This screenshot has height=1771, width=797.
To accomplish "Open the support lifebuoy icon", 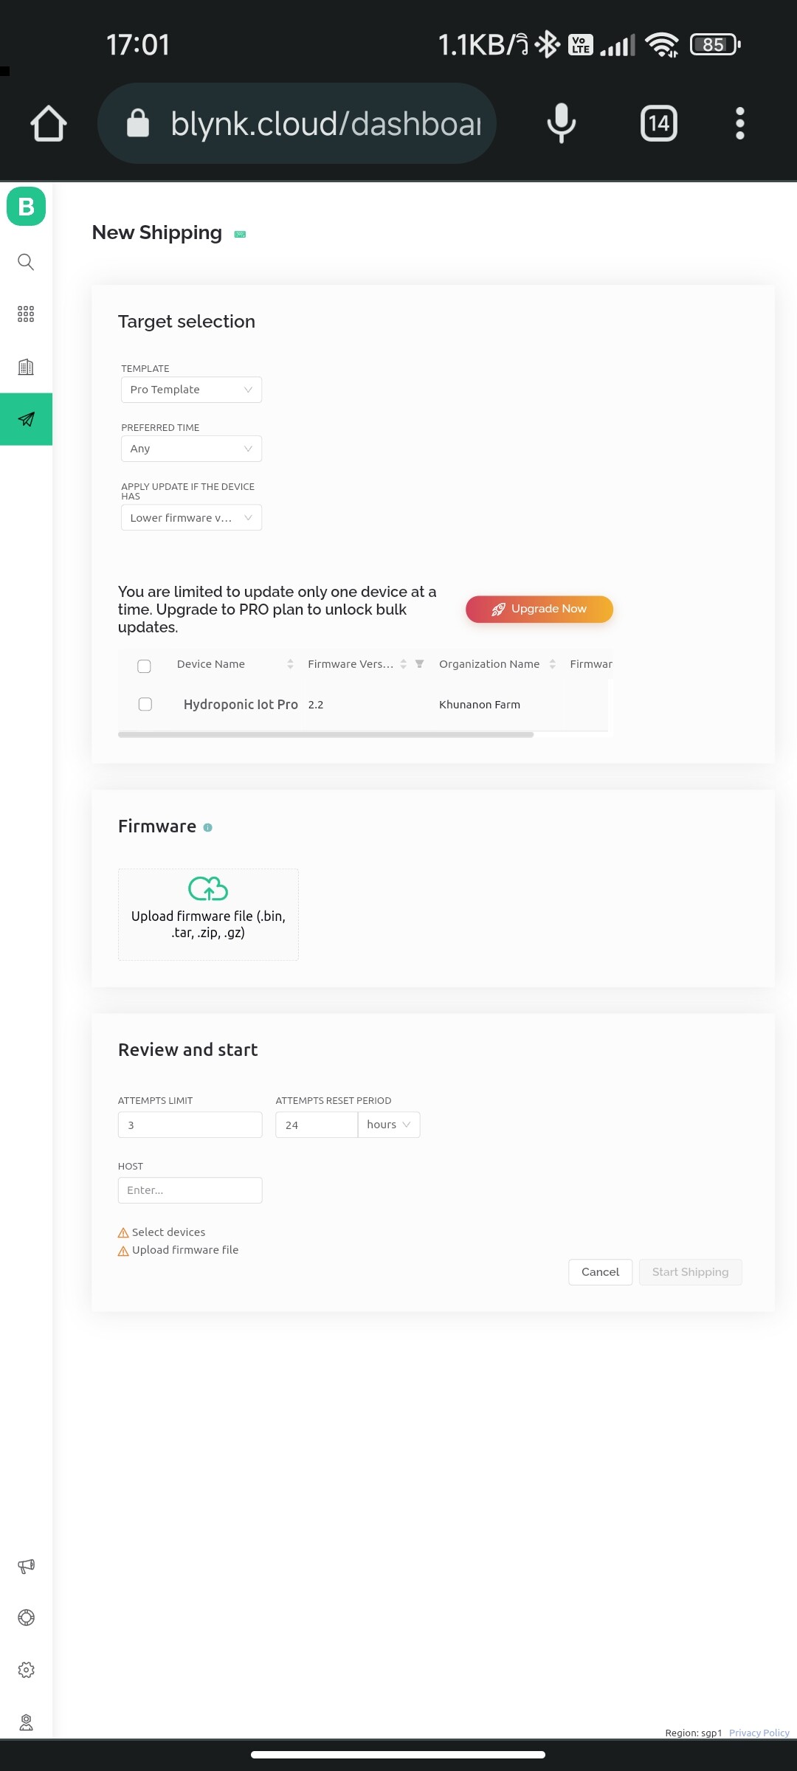I will point(26,1618).
